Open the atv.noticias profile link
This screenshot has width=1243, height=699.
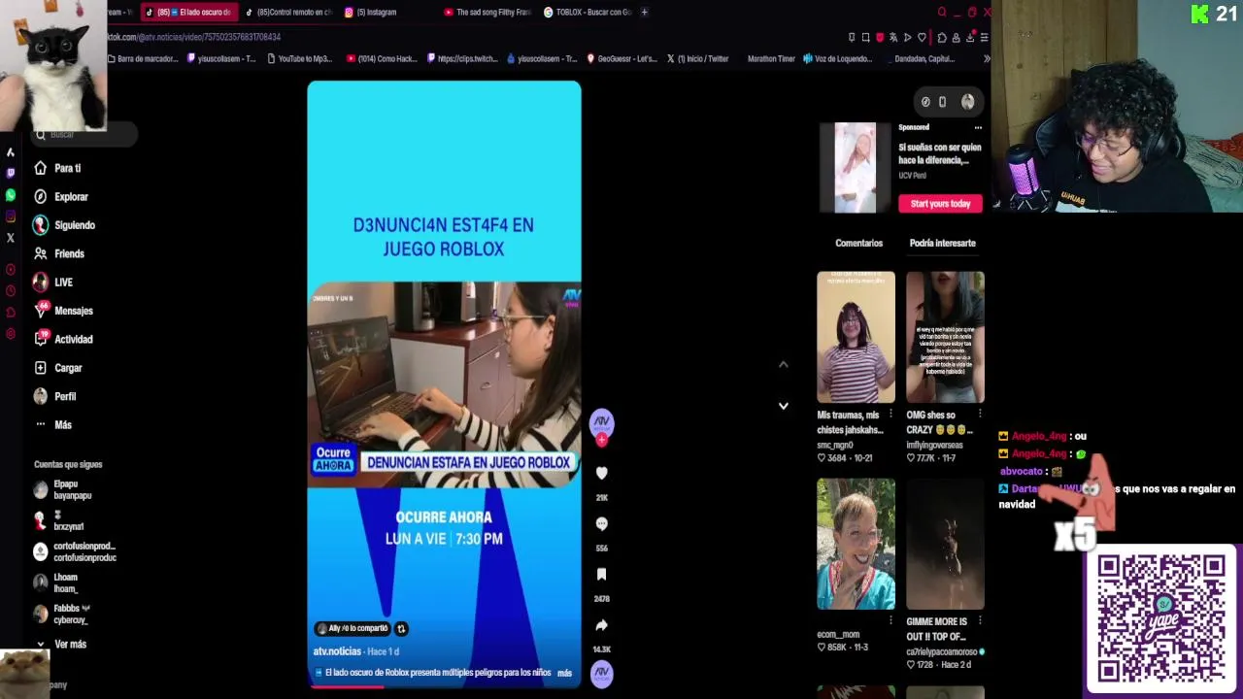pos(337,651)
